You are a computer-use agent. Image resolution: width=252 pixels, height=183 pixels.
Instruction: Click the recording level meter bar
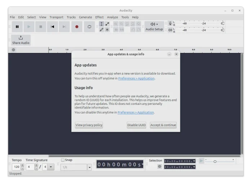coord(199,23)
